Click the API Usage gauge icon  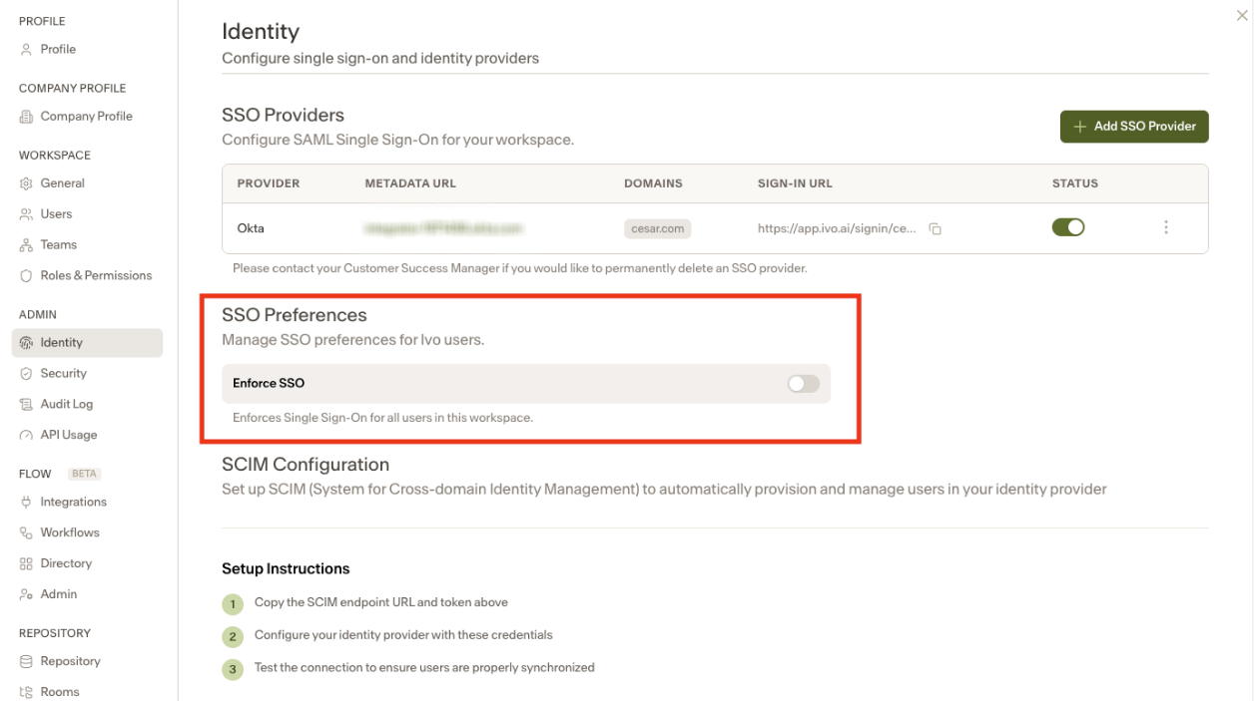coord(26,436)
